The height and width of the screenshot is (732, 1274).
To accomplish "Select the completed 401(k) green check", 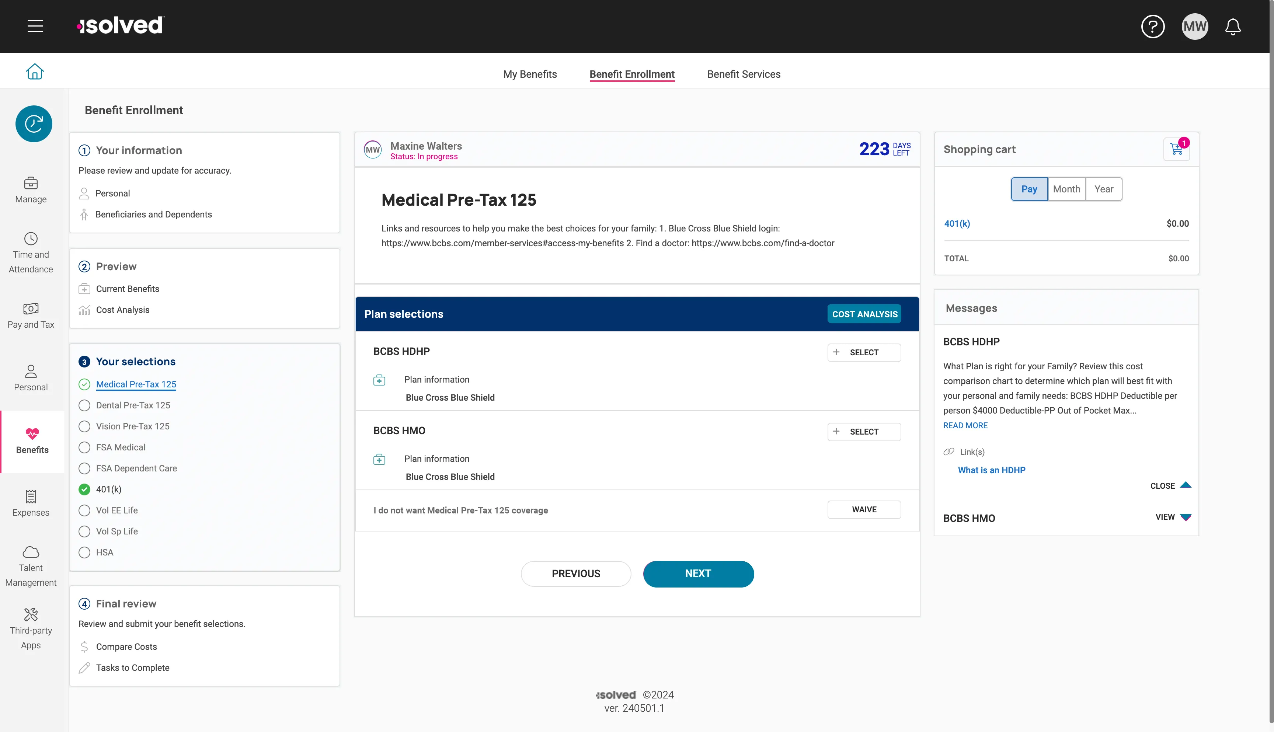I will (84, 489).
